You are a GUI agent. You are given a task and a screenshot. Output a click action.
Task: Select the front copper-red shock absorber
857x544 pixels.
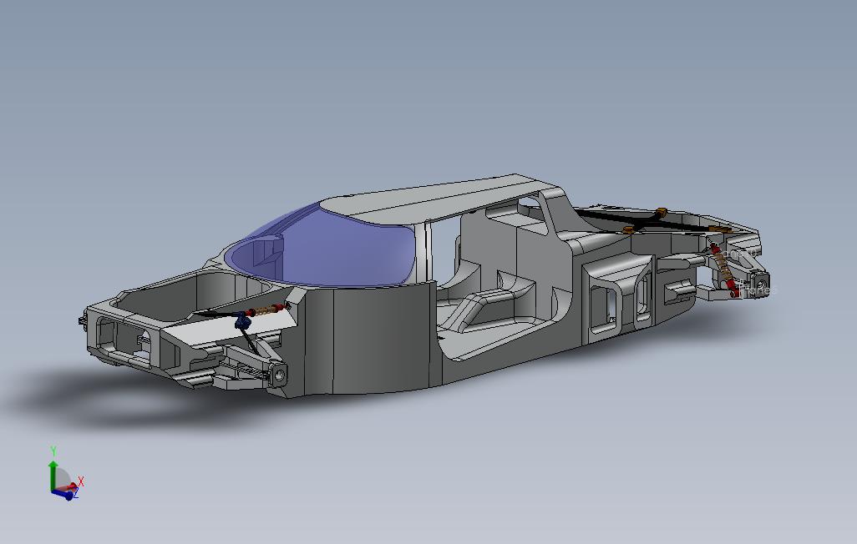coord(266,310)
